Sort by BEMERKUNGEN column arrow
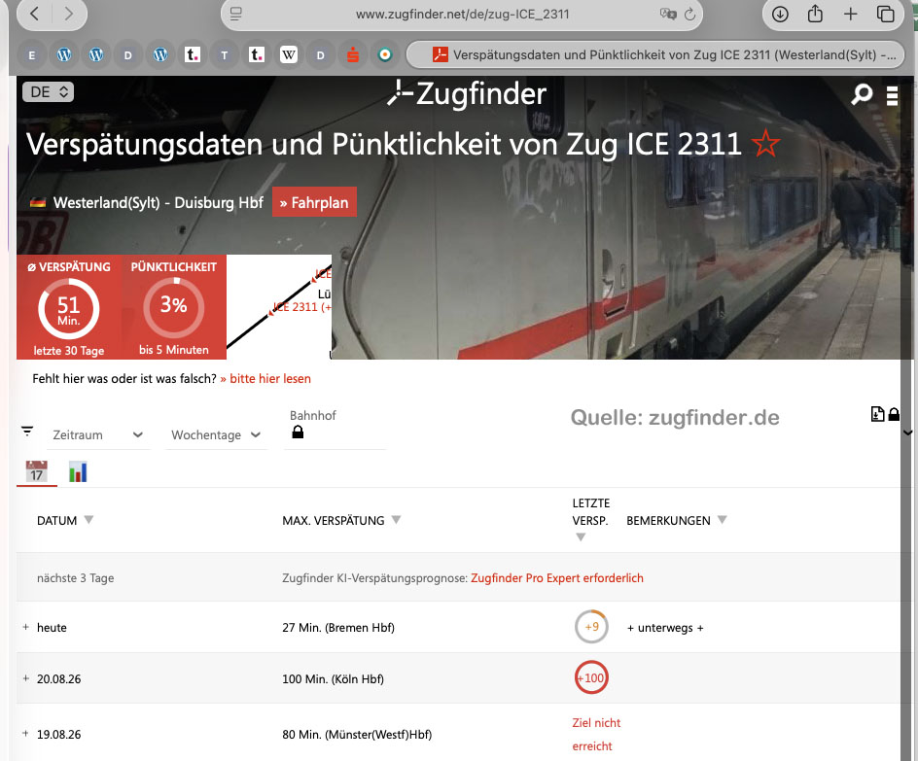The width and height of the screenshot is (918, 761). tap(722, 519)
